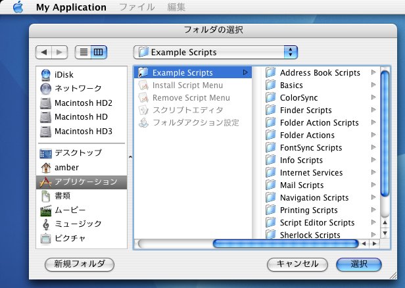Expand Basics via its arrow
The height and width of the screenshot is (288, 405).
pyautogui.click(x=373, y=85)
